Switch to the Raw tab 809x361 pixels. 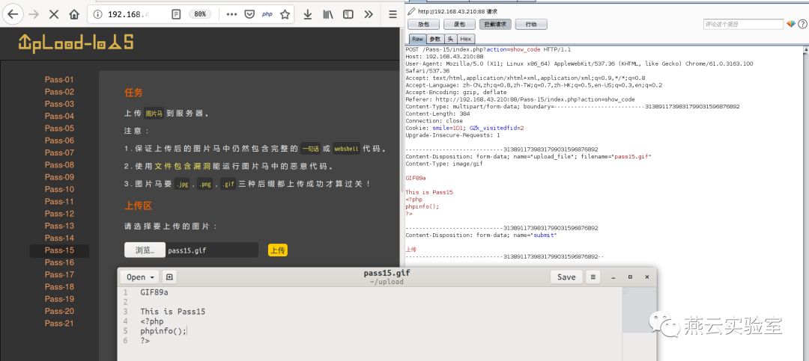coord(417,39)
